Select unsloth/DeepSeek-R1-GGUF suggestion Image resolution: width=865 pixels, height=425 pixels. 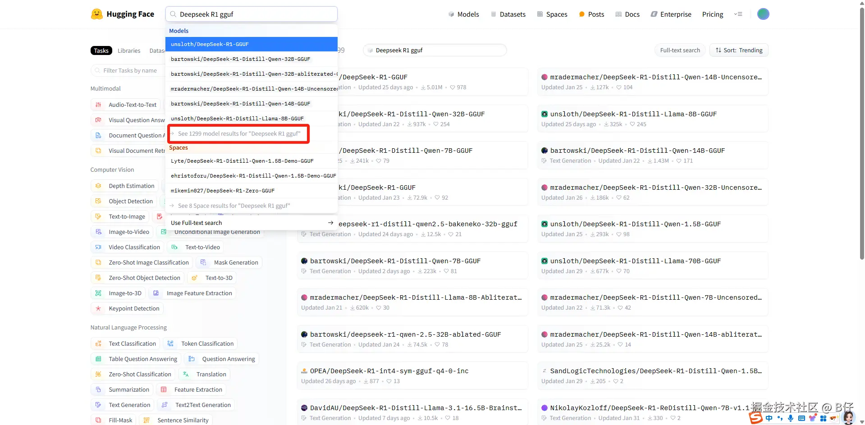coord(252,44)
